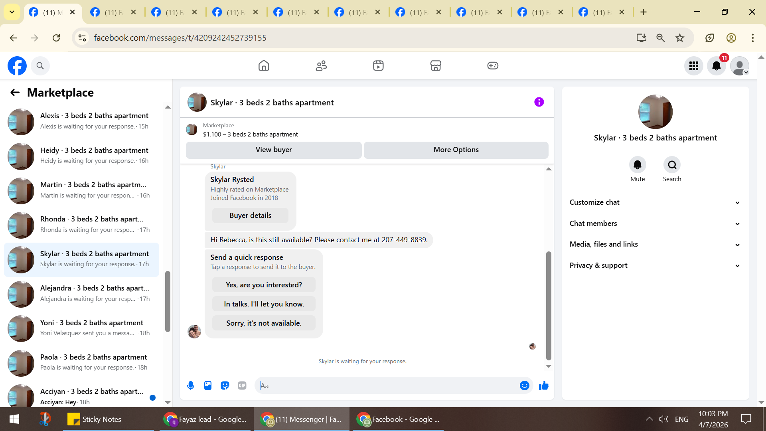This screenshot has width=766, height=431.
Task: Open the Gaming controller icon
Action: (493, 65)
